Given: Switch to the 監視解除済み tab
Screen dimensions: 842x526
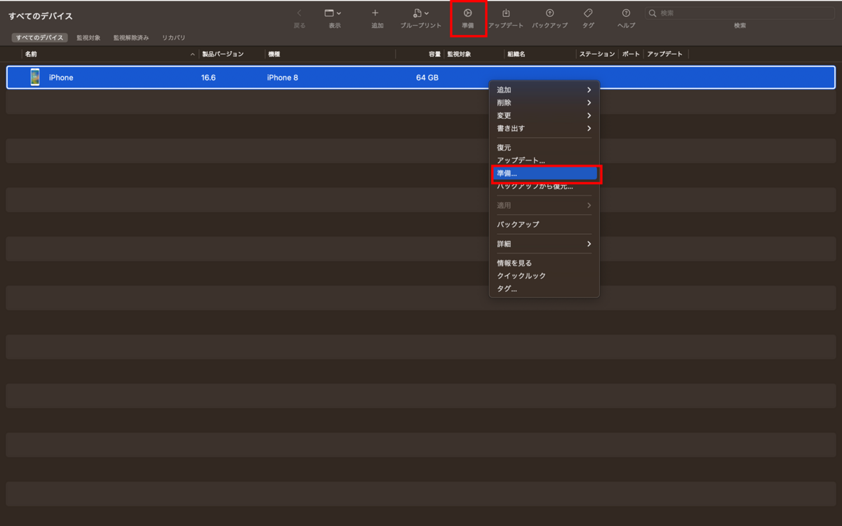Looking at the screenshot, I should pos(131,38).
